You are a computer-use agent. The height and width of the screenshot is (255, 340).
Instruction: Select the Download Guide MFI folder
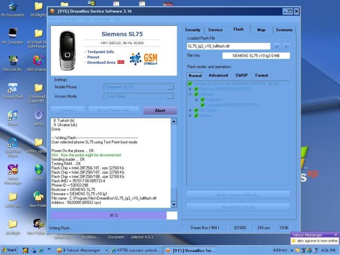coord(38,93)
